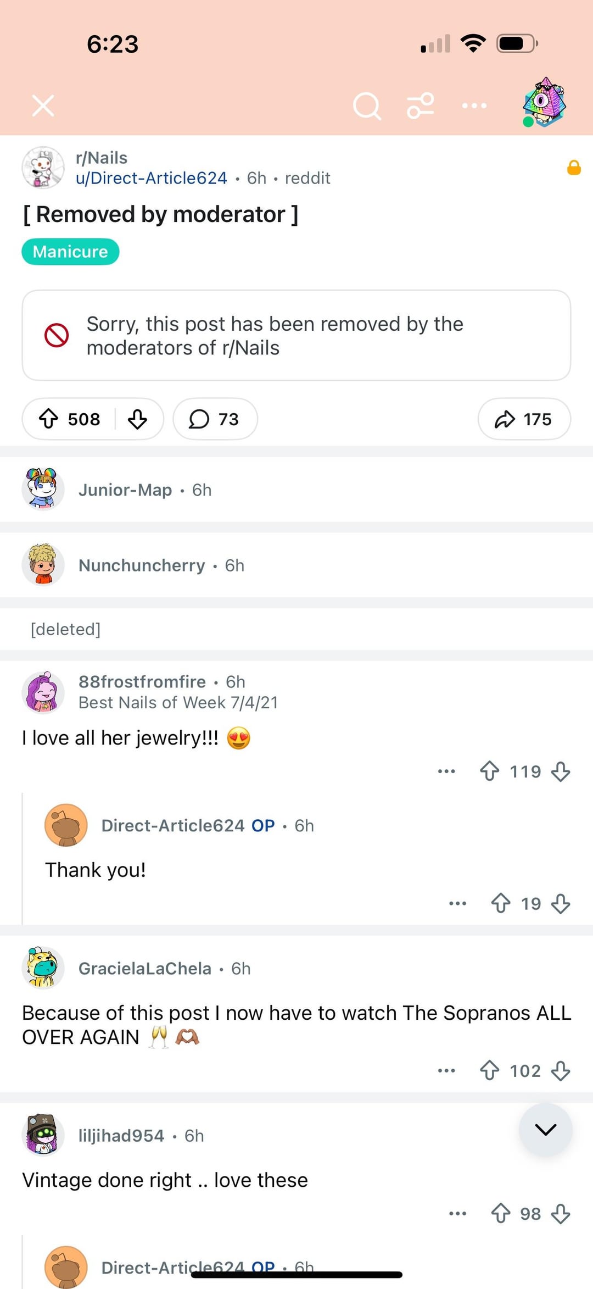593x1289 pixels.
Task: Open the 73 comments button
Action: [215, 419]
